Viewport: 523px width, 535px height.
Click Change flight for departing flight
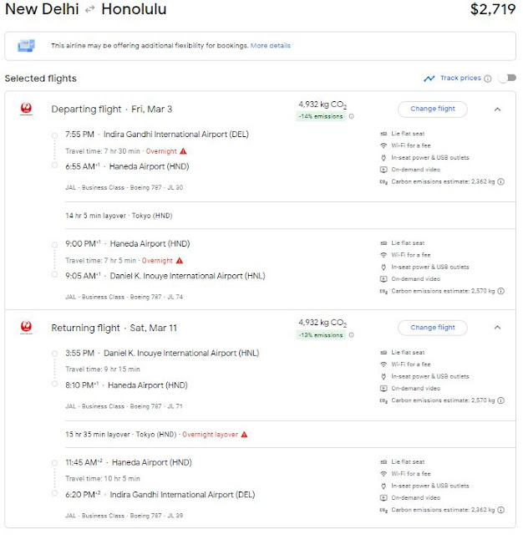[x=432, y=110]
